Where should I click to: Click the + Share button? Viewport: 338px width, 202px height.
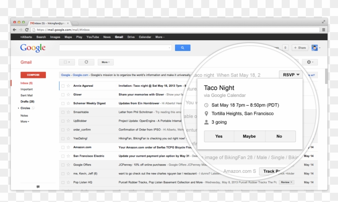point(300,48)
